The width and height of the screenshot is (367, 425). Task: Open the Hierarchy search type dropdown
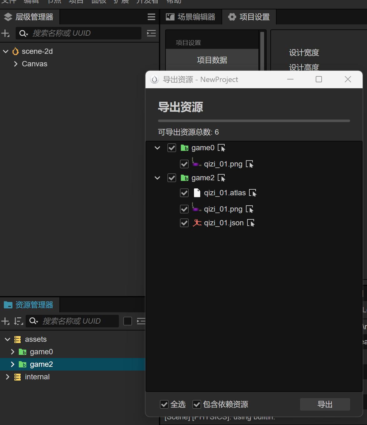coord(24,33)
